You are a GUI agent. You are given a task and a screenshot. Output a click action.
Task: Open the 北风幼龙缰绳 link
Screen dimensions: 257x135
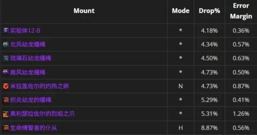pos(28,45)
